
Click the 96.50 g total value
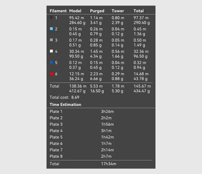(141, 56)
